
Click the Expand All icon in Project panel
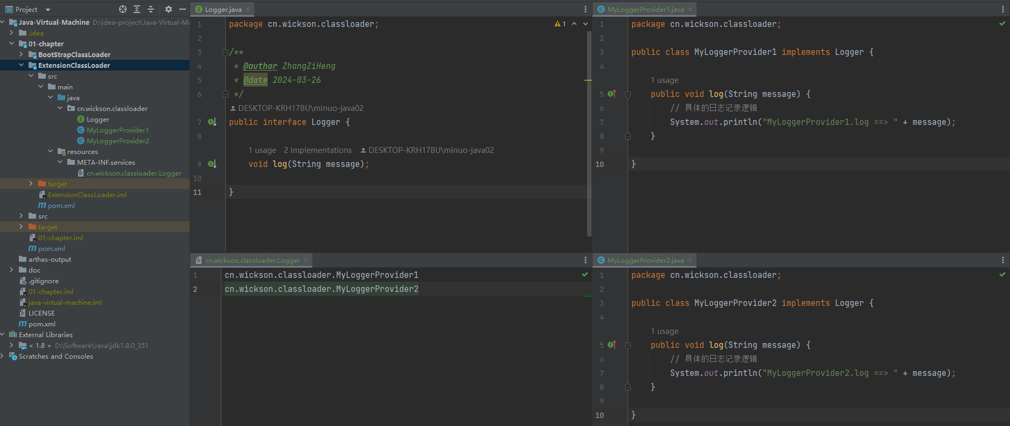click(x=137, y=9)
